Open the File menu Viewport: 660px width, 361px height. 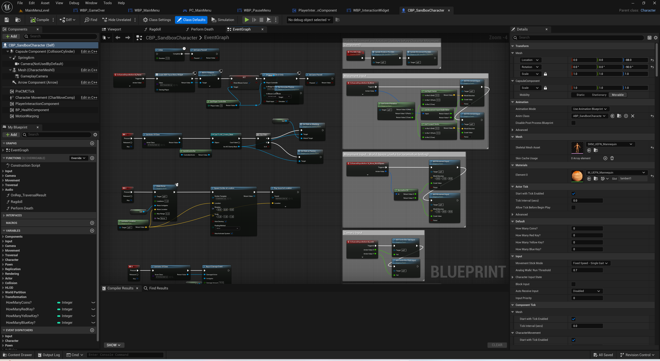point(20,3)
